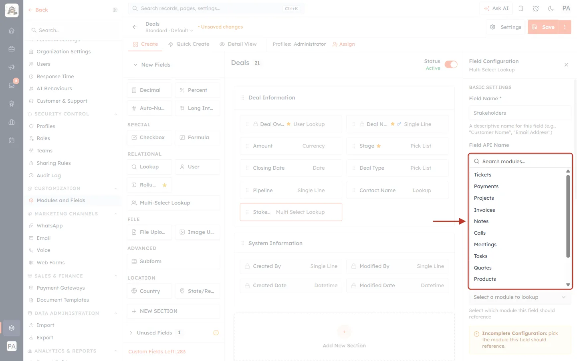The height and width of the screenshot is (361, 577).
Task: Choose Multi-Select Lookup field type
Action: pyautogui.click(x=174, y=203)
